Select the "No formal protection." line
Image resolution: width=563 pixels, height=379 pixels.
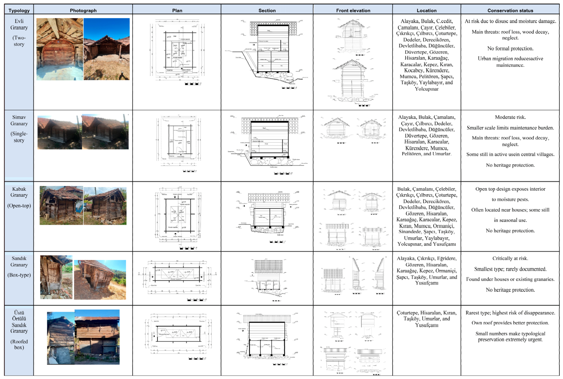pyautogui.click(x=510, y=48)
